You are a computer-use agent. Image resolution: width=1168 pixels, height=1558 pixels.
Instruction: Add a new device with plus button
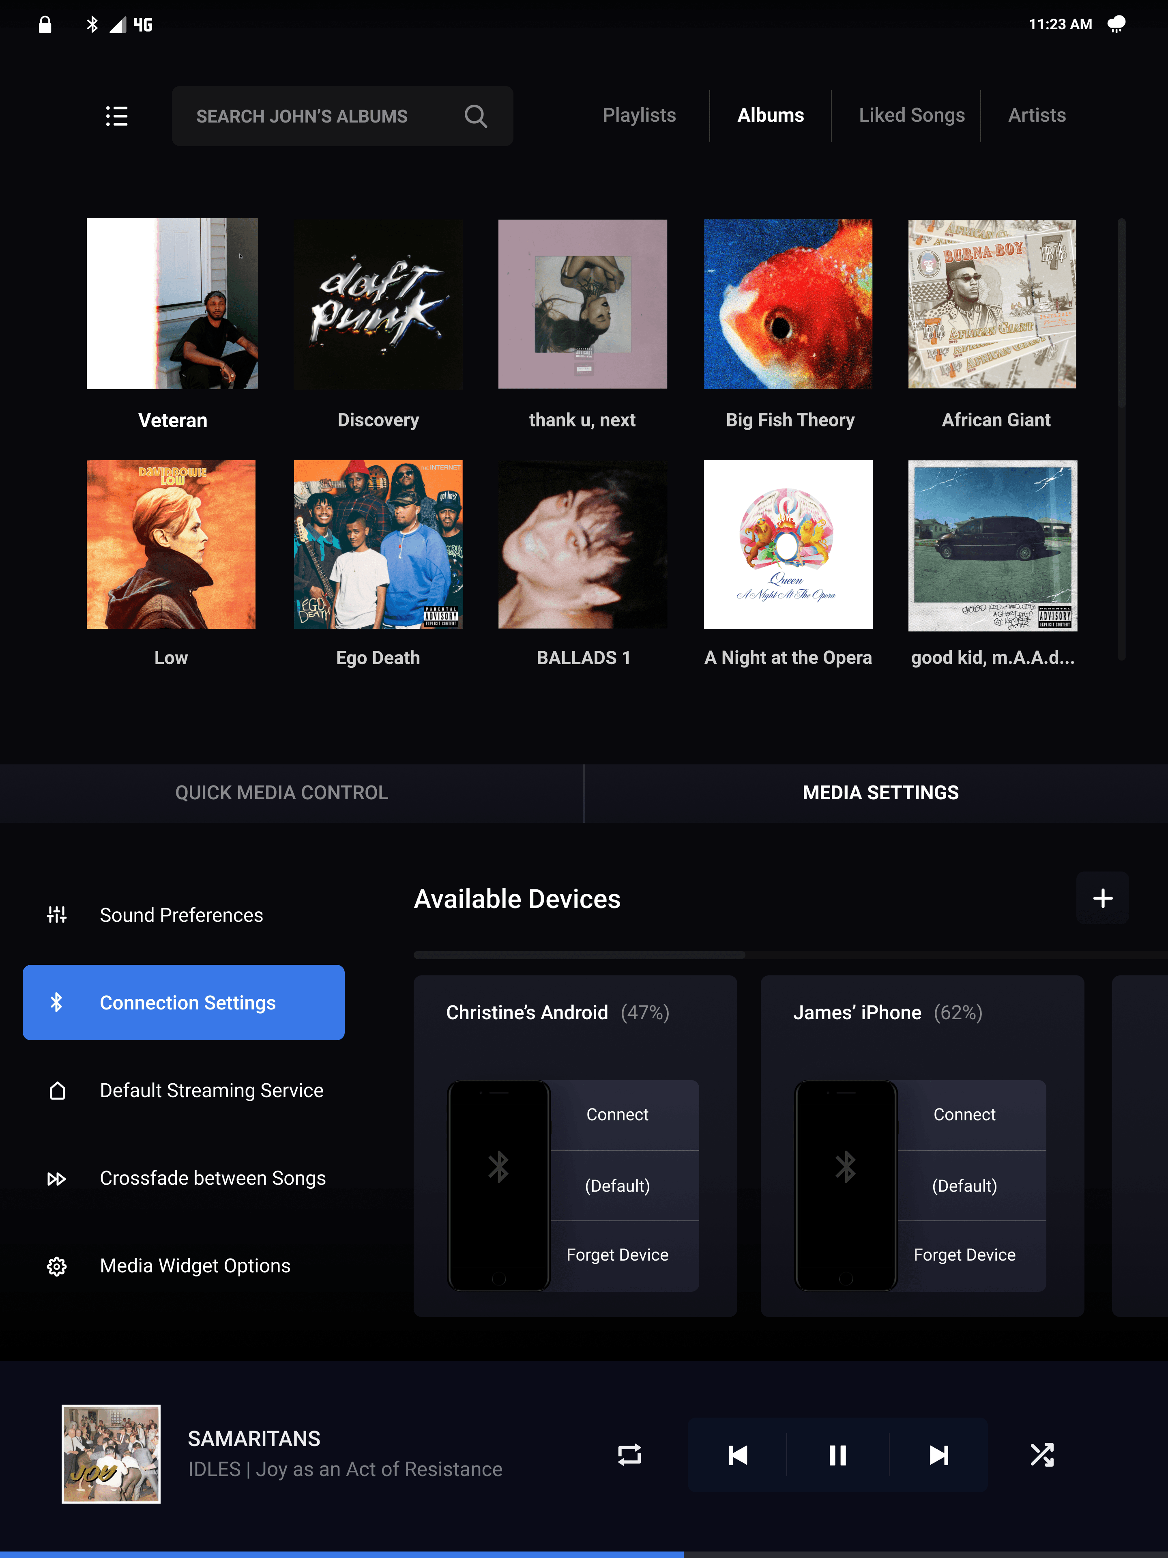pos(1103,898)
